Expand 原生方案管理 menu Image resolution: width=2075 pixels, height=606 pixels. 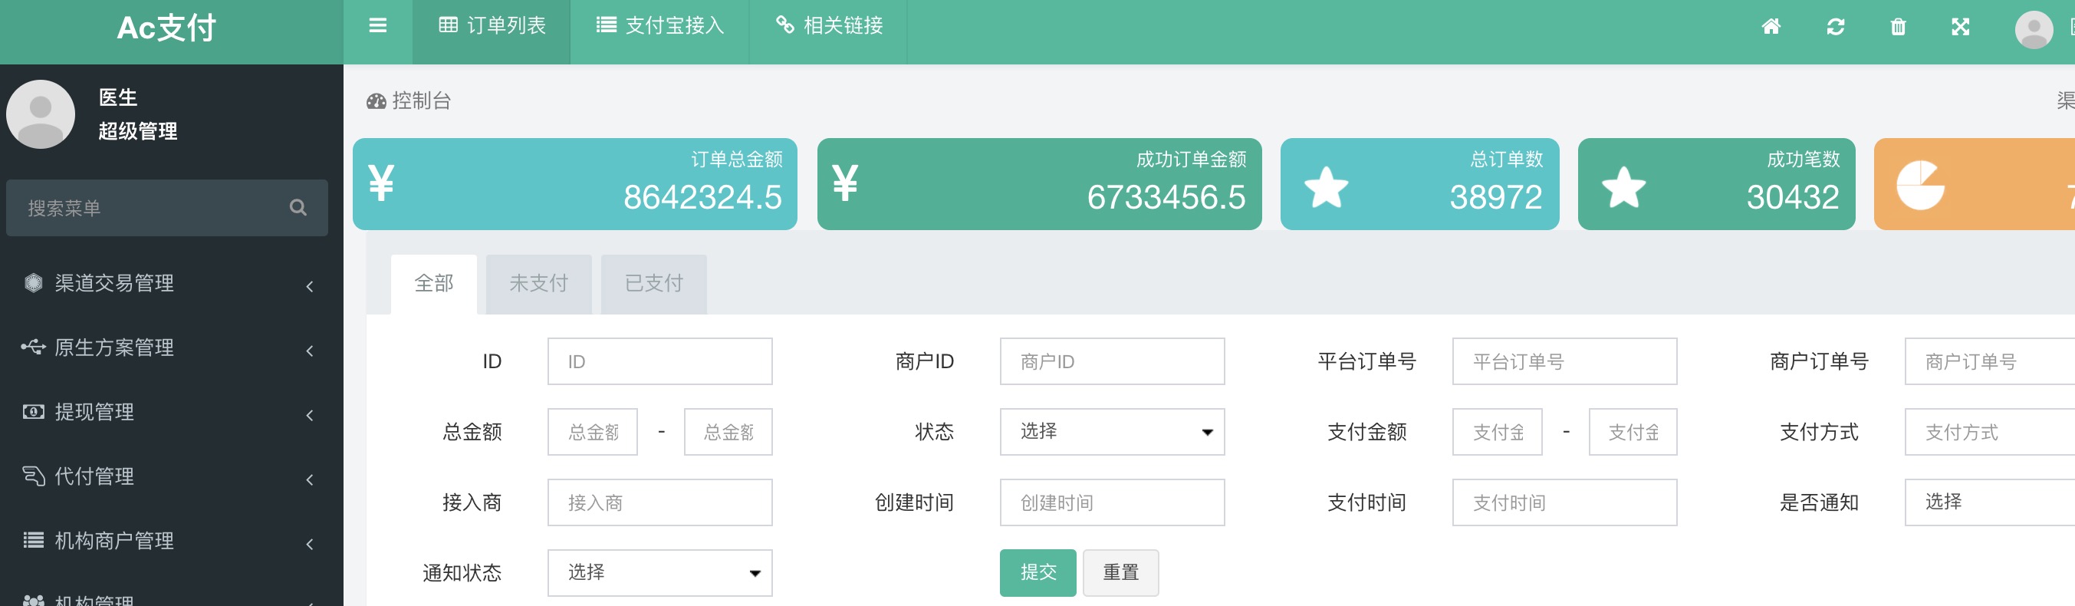click(171, 347)
